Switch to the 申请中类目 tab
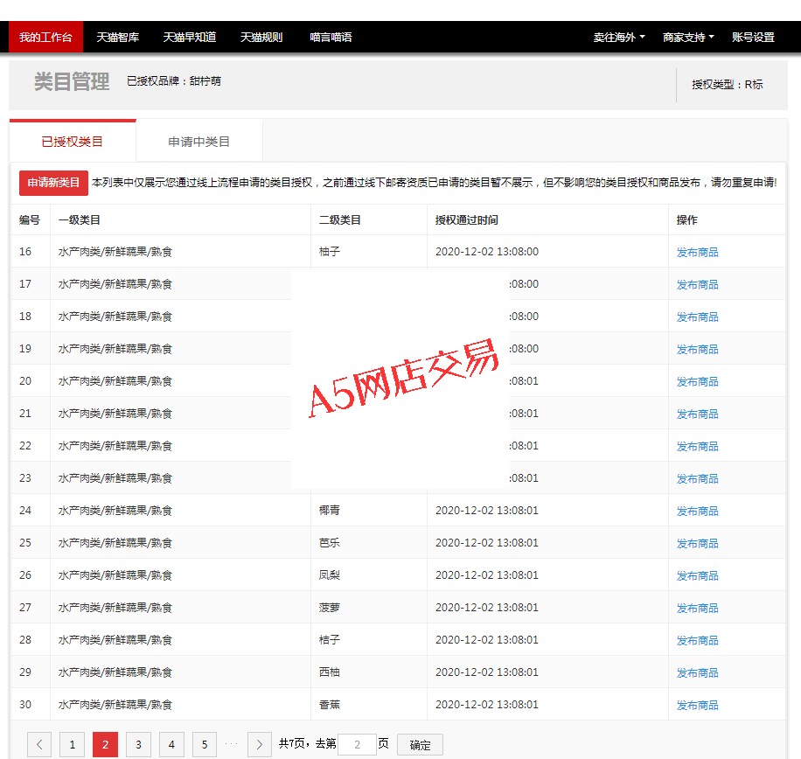Image resolution: width=801 pixels, height=759 pixels. coord(199,142)
